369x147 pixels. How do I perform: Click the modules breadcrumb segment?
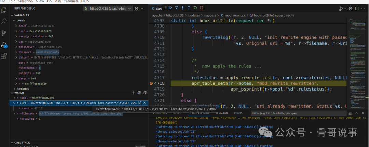tap(193, 15)
